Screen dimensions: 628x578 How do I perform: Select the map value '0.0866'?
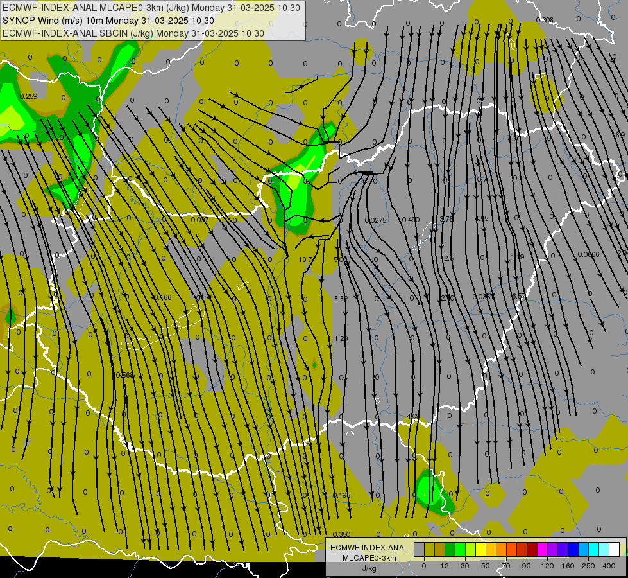(x=588, y=254)
